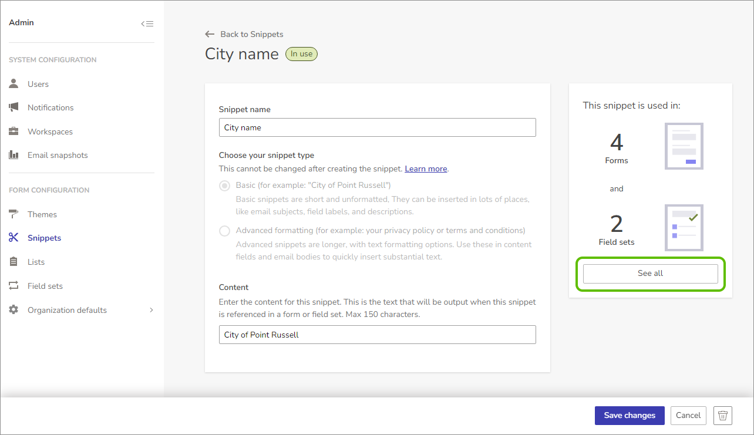Click the Lists clipboard icon

[14, 262]
